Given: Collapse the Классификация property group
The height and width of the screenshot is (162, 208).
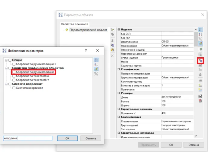Looking at the screenshot, I should [119, 117].
